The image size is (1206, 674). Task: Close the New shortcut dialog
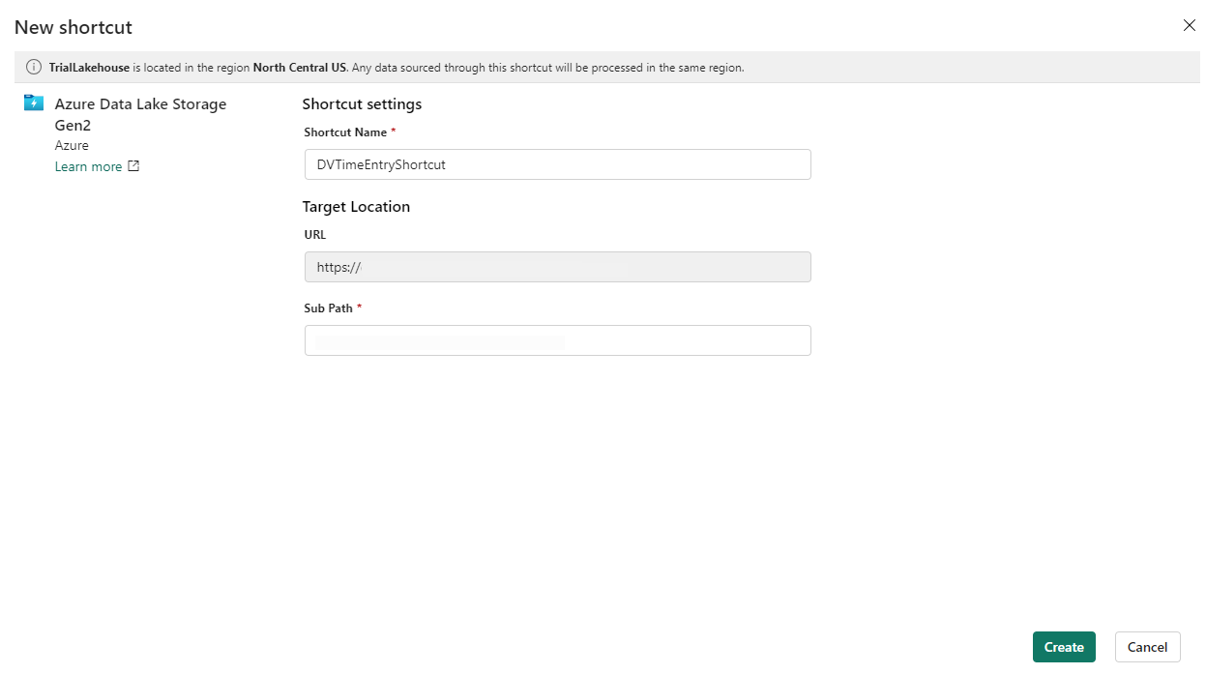(1189, 25)
